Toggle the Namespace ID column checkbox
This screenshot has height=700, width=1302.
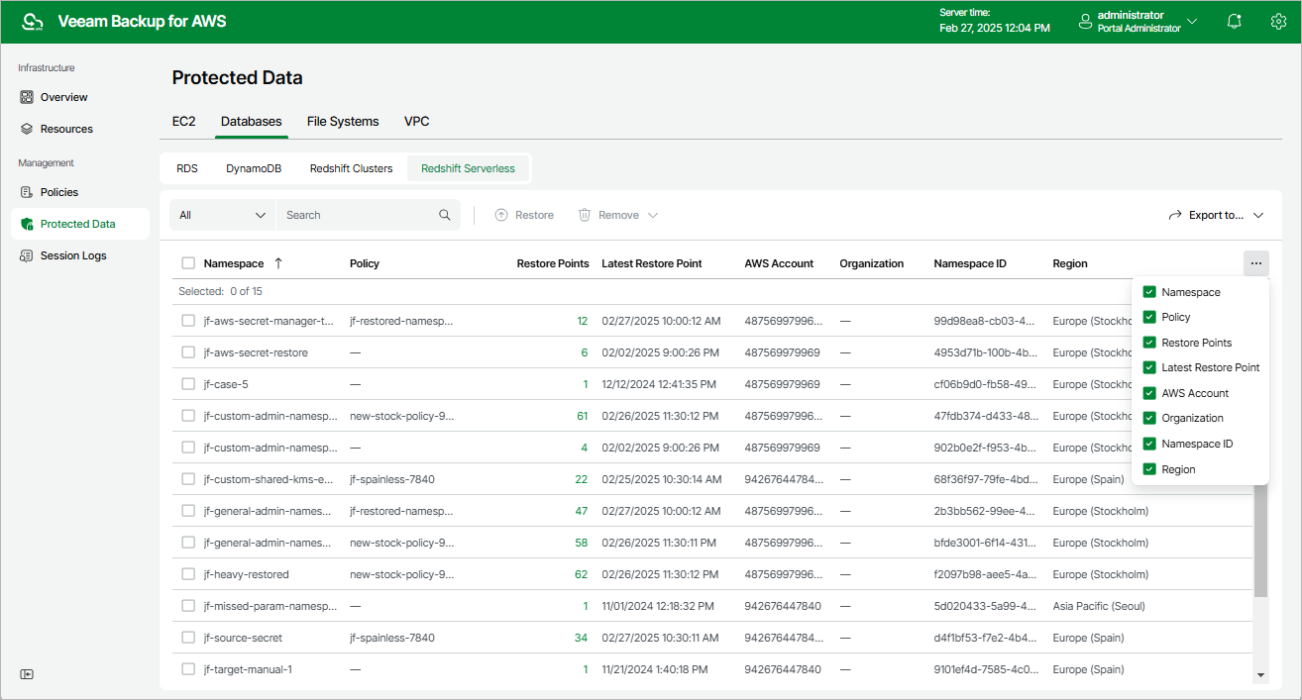tap(1149, 444)
